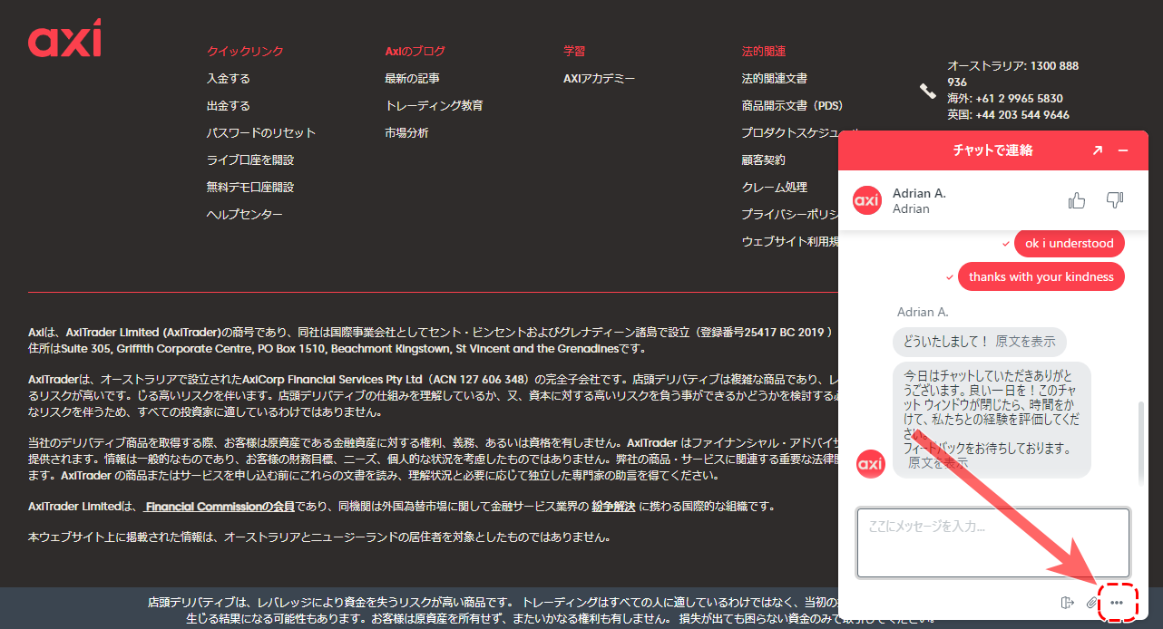Open Financial Commissionの会員 link
Screen dimensions: 1163x629
point(220,507)
